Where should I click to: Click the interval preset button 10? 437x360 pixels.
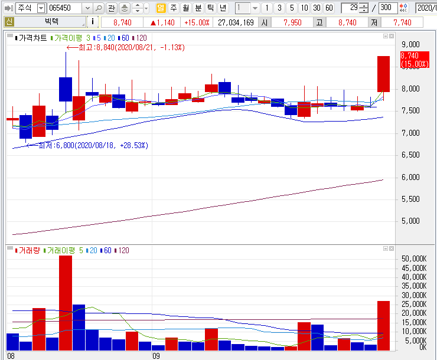(304, 8)
